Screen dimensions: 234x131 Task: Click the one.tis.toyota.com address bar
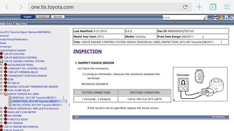click(110, 7)
